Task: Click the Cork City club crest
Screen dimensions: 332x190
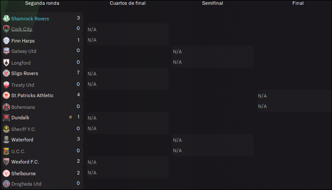Action: point(6,29)
